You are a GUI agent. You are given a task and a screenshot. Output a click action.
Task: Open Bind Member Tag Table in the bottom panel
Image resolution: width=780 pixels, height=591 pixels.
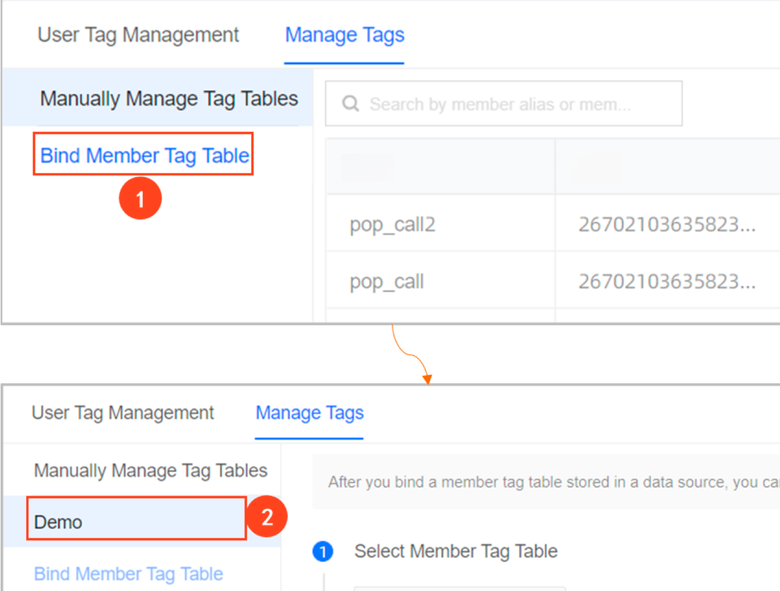(128, 574)
